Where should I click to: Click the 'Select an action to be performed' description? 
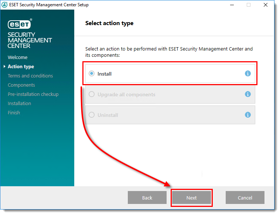tap(169, 52)
